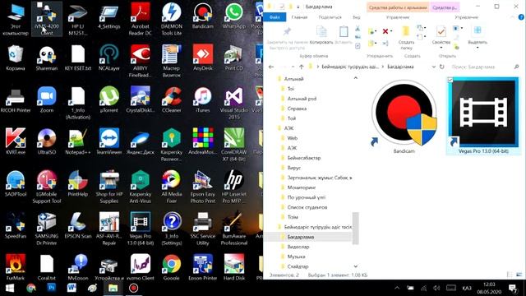Launch iTunes from the desktop
The image size is (526, 296).
pos(203,99)
